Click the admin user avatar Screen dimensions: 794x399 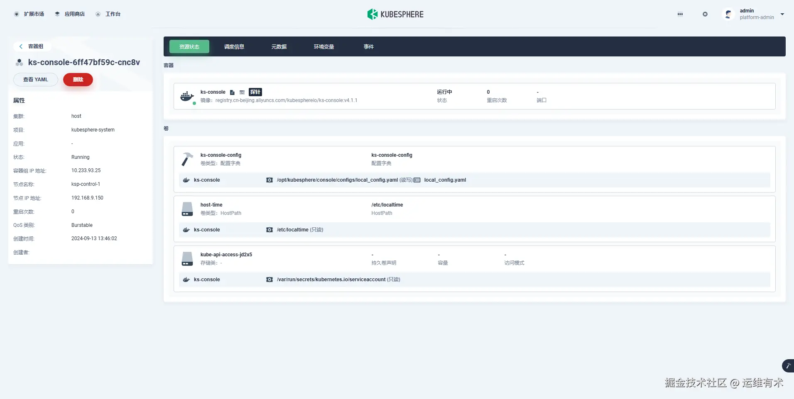pos(728,14)
